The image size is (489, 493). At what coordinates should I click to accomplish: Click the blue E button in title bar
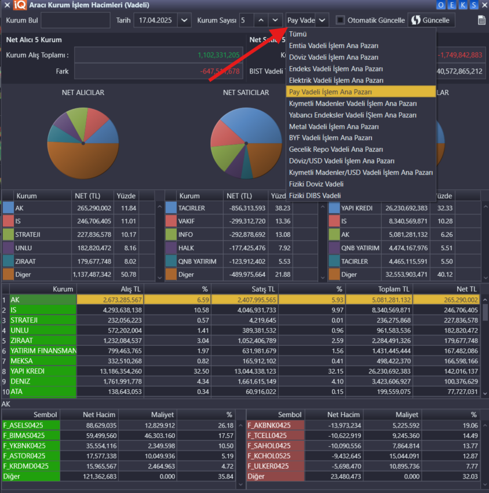452,5
